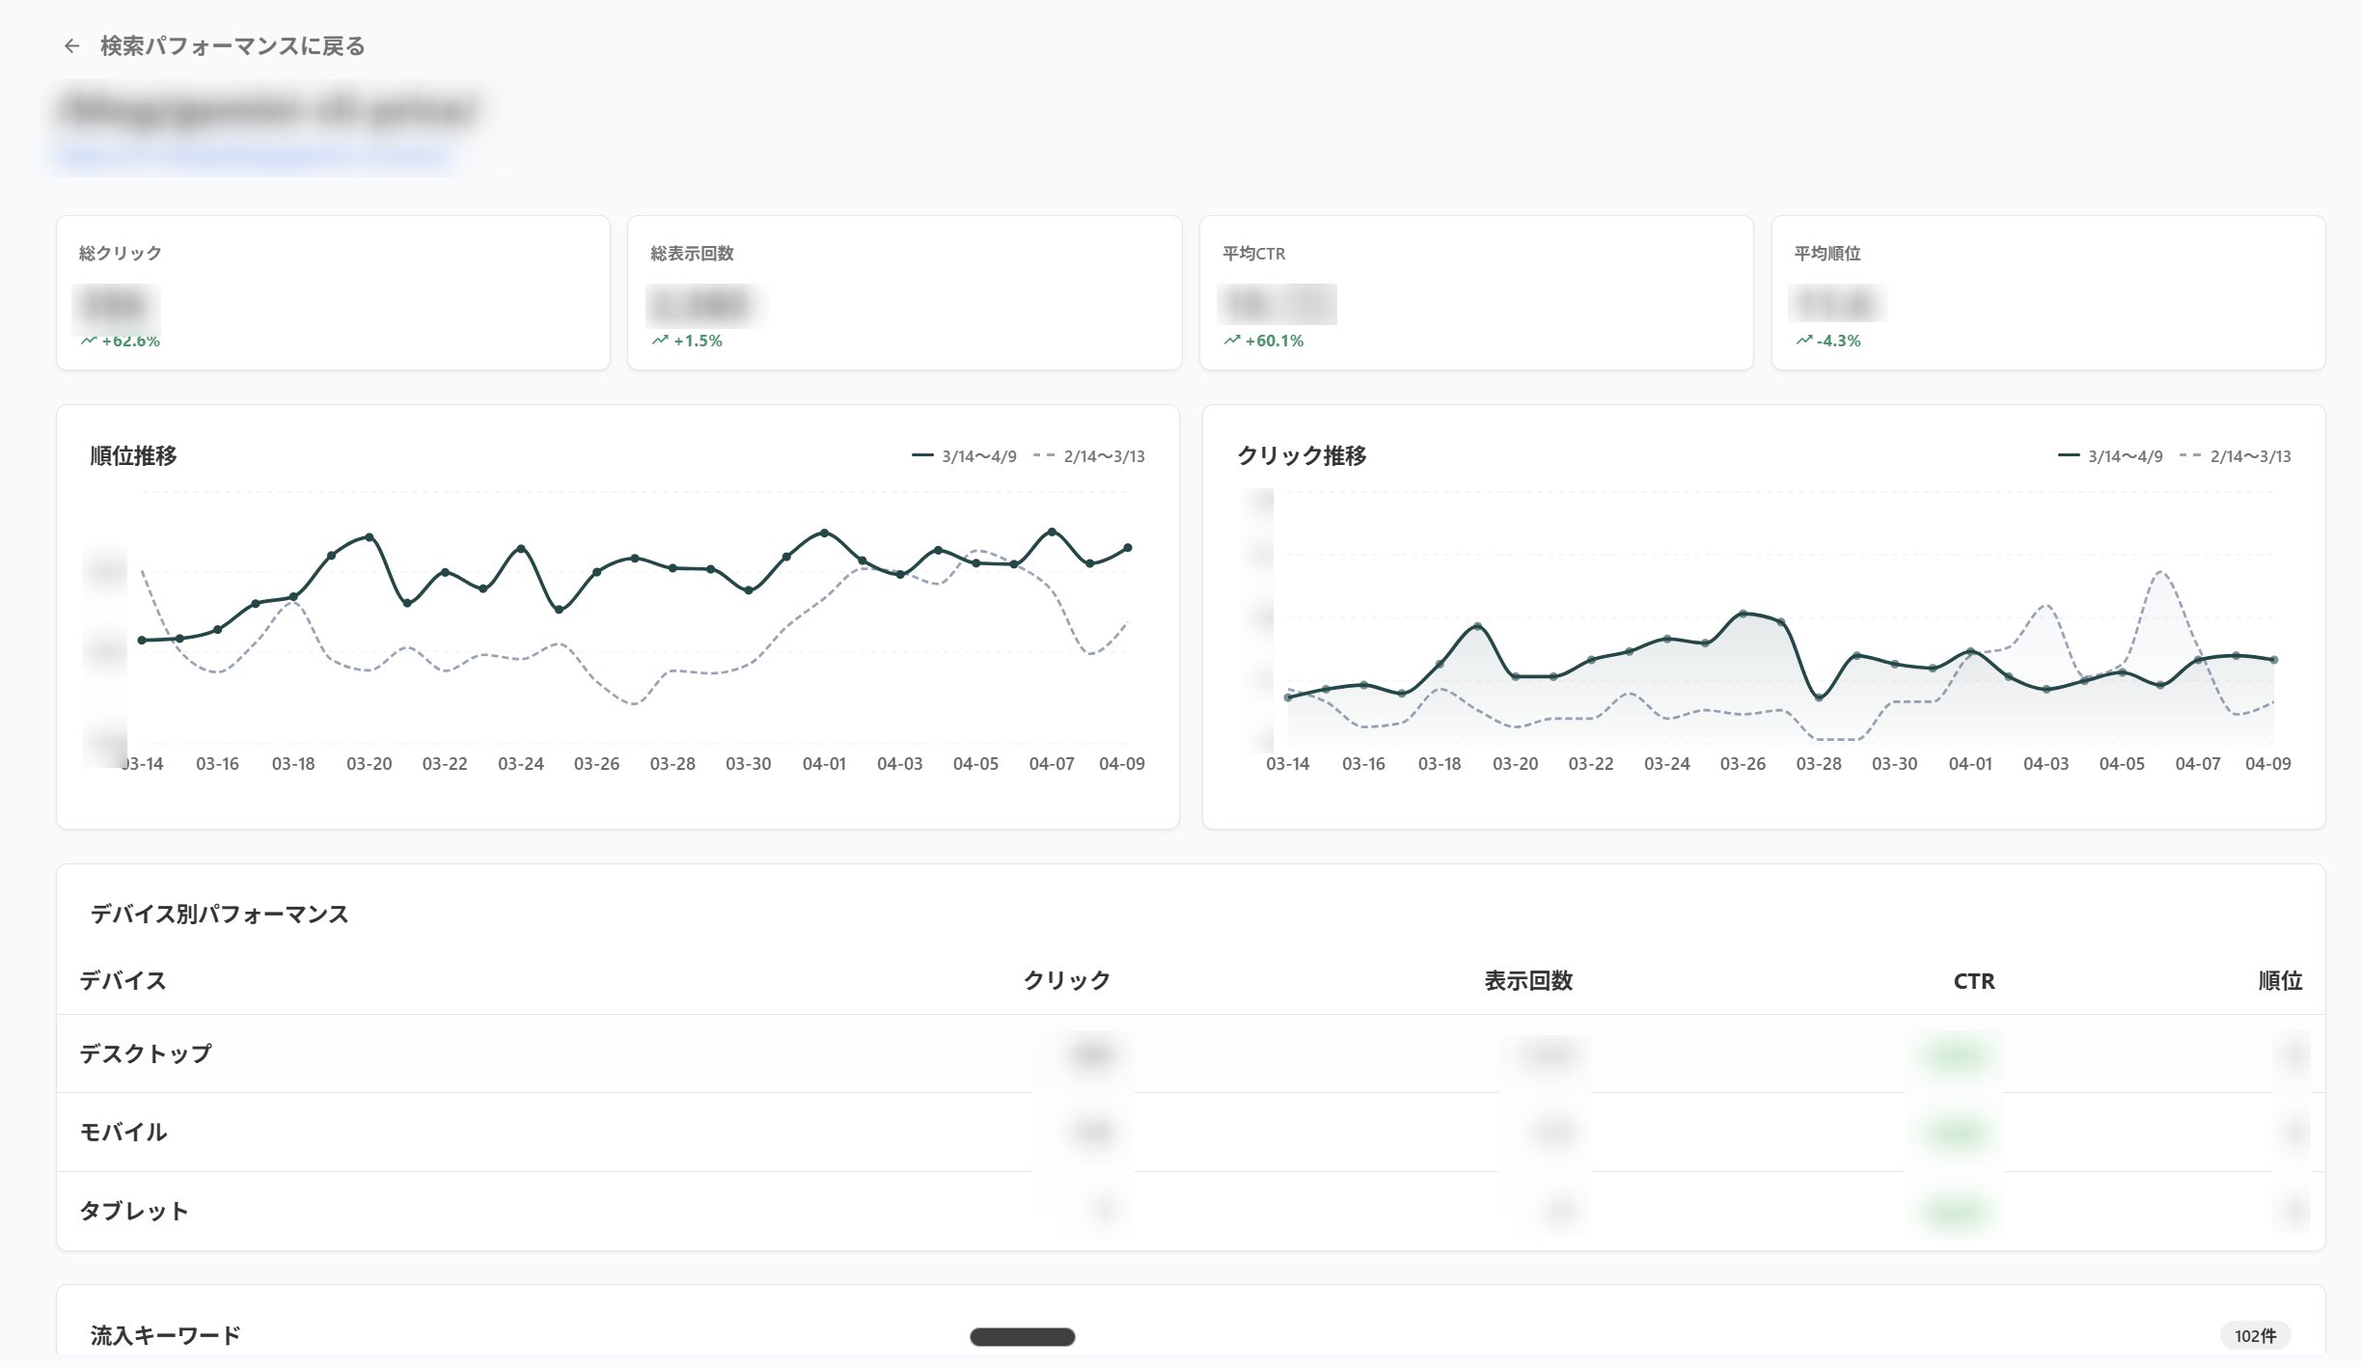Select the モバイル device row
This screenshot has height=1367, width=2361.
coord(124,1133)
